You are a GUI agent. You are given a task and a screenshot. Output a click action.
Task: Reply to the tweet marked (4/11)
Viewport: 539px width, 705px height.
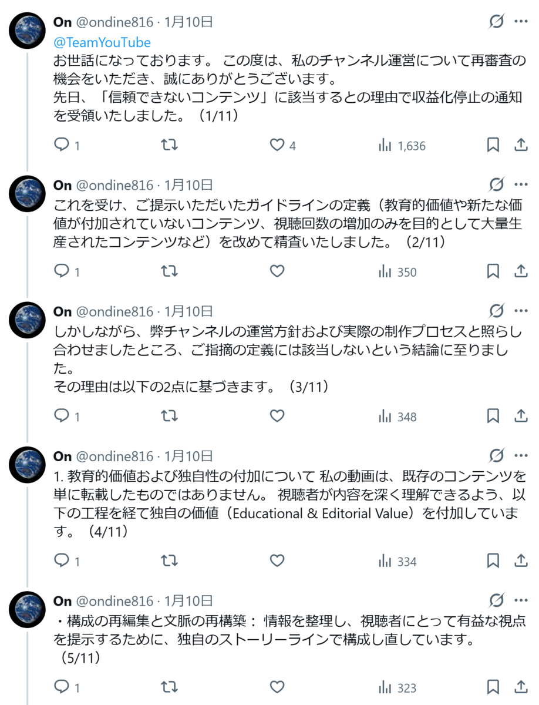[67, 561]
